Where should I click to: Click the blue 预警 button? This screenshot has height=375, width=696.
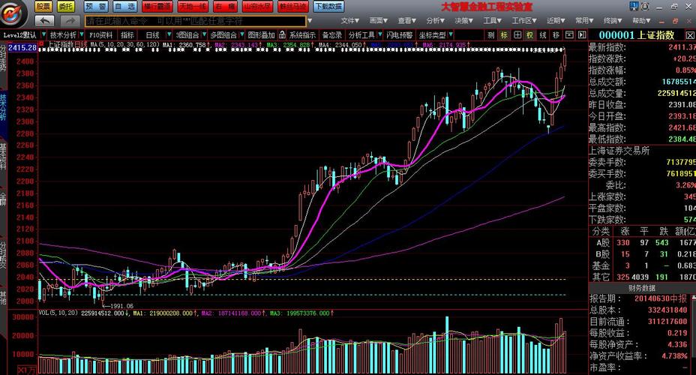pyautogui.click(x=96, y=7)
